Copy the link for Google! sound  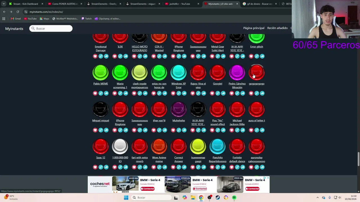[218, 93]
